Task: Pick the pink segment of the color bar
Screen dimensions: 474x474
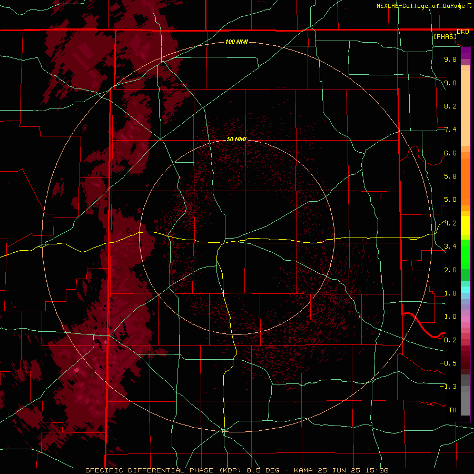Action: 465,319
